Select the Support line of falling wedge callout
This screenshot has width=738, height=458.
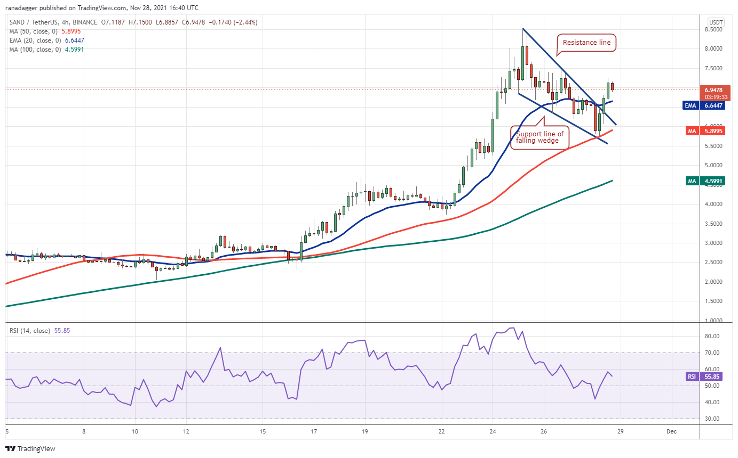pyautogui.click(x=539, y=137)
